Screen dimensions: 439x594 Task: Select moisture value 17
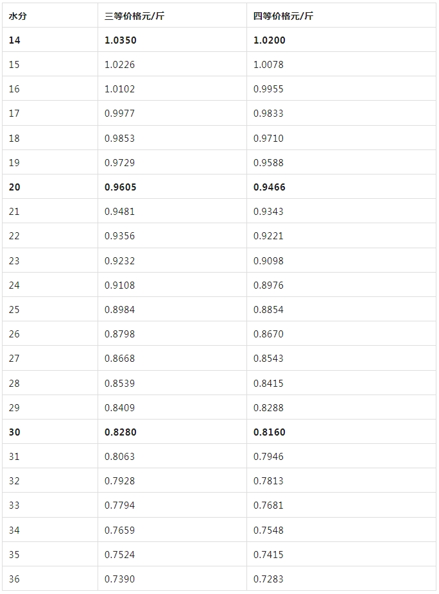pyautogui.click(x=14, y=114)
